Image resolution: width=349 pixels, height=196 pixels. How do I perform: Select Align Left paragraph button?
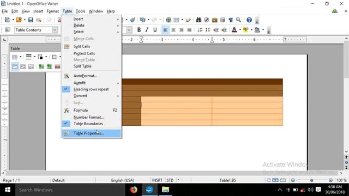click(165, 30)
